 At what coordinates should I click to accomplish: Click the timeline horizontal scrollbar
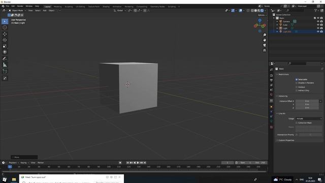(134, 172)
